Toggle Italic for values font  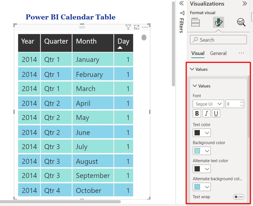(x=206, y=113)
